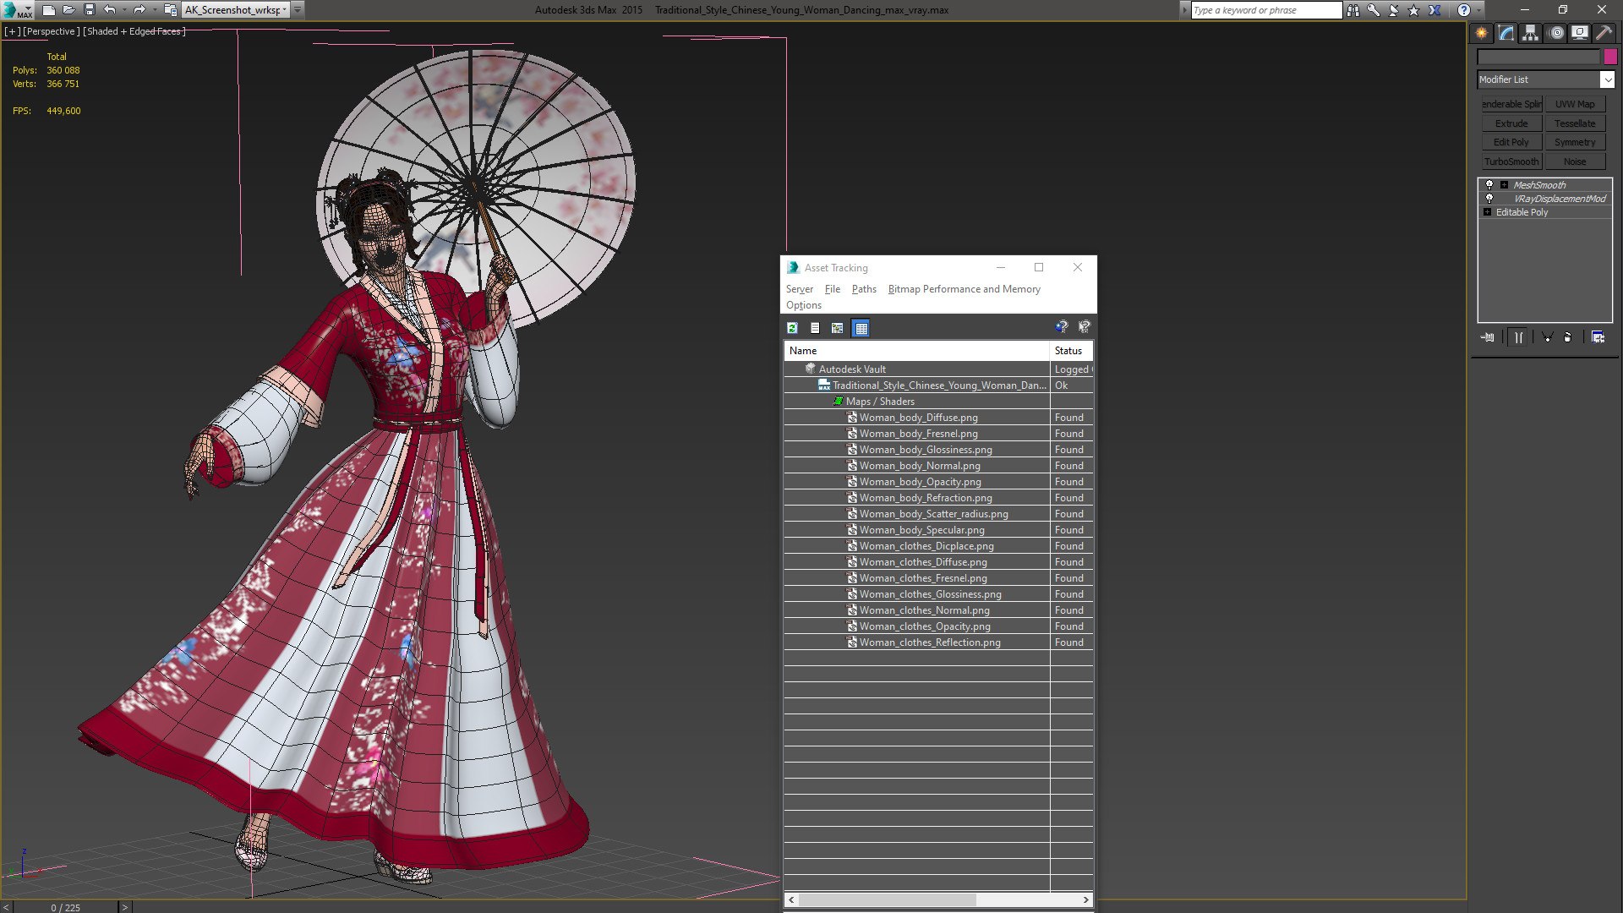
Task: Click the keyword search input field
Action: [1265, 10]
